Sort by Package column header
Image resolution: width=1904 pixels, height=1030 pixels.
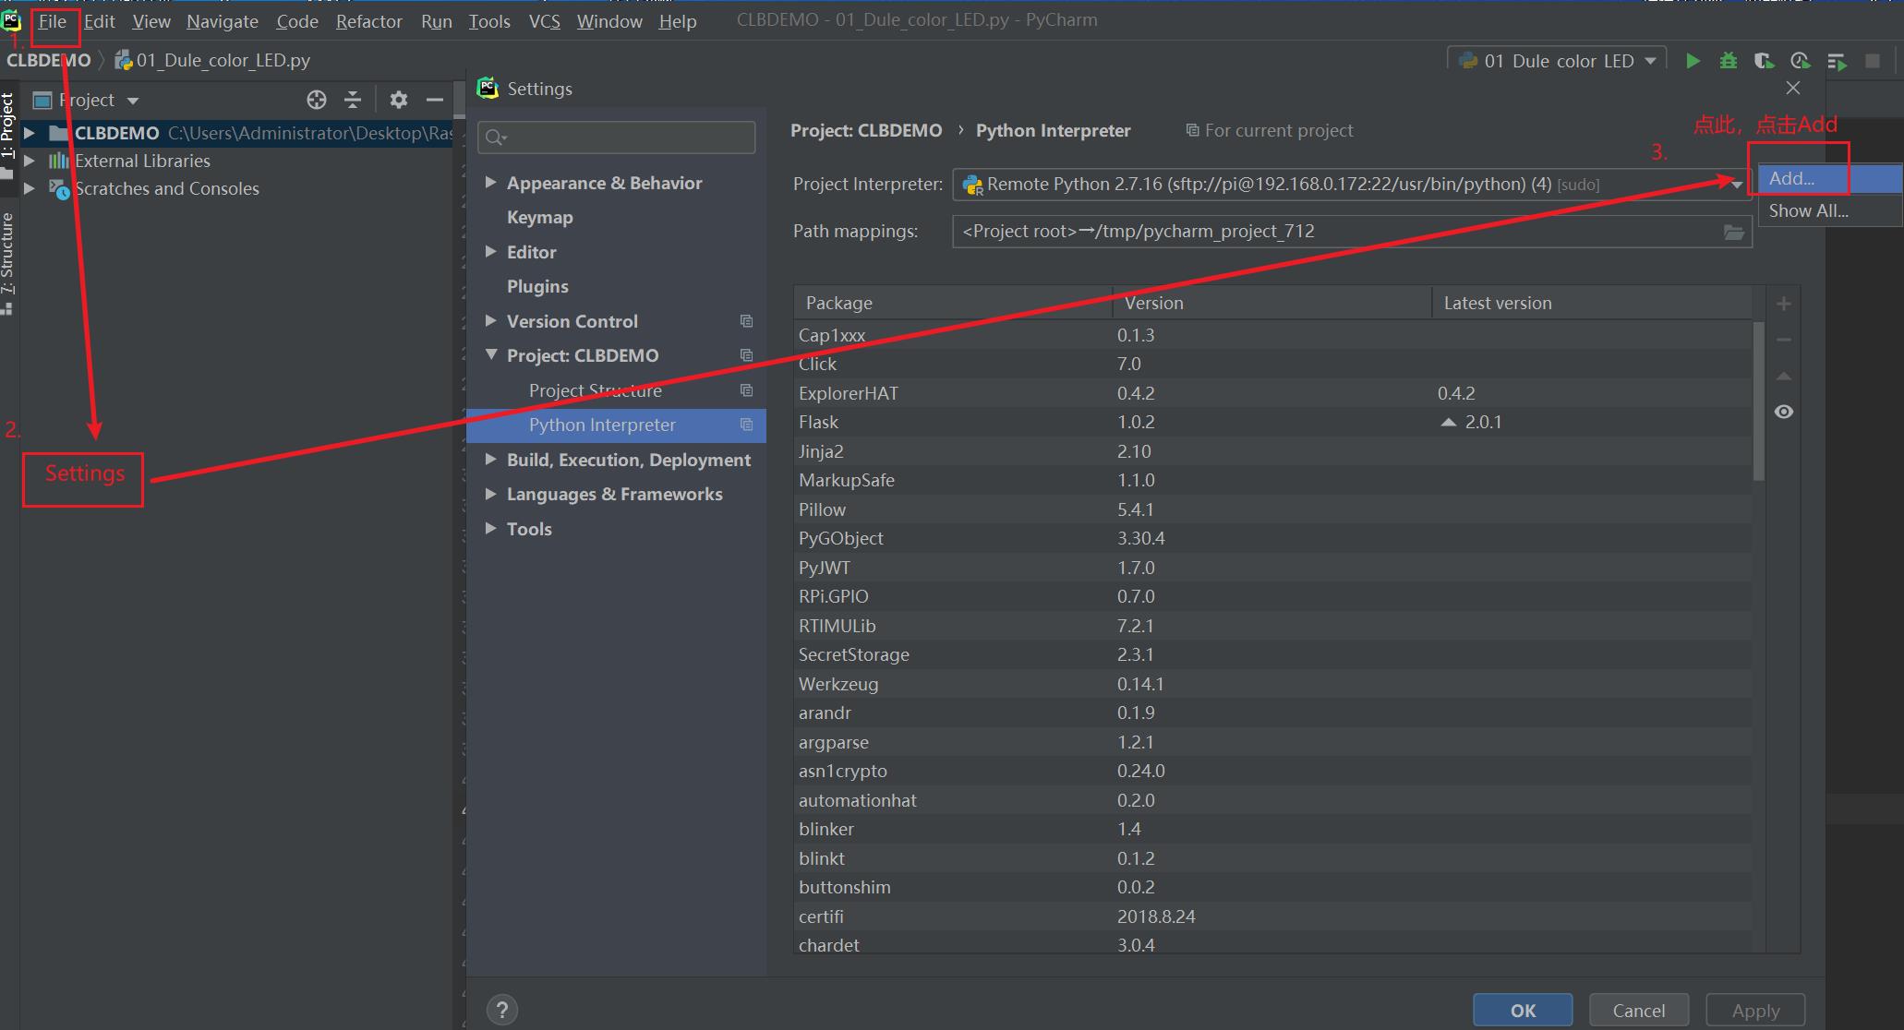953,303
